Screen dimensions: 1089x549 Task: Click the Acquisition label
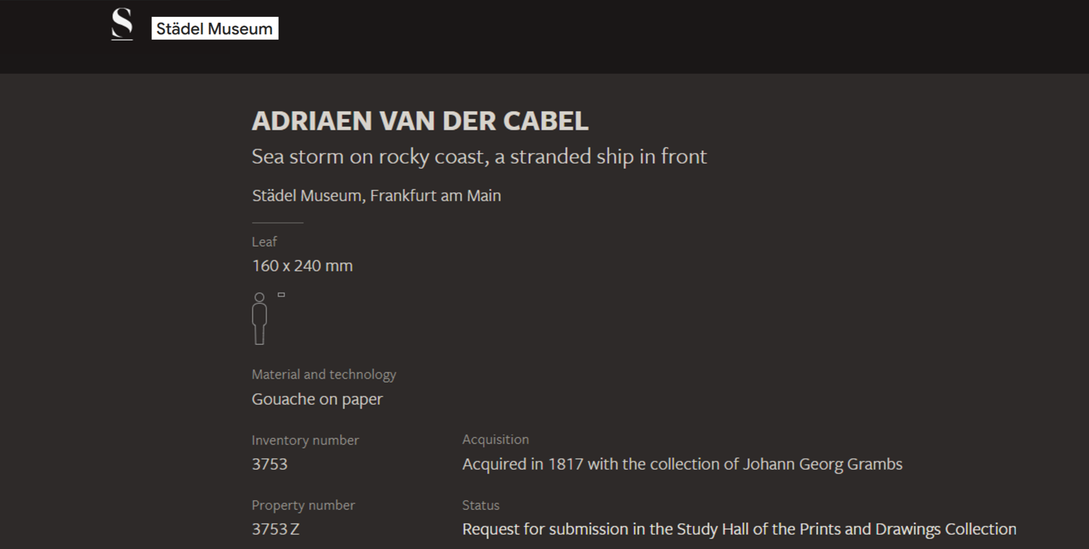[x=495, y=439]
